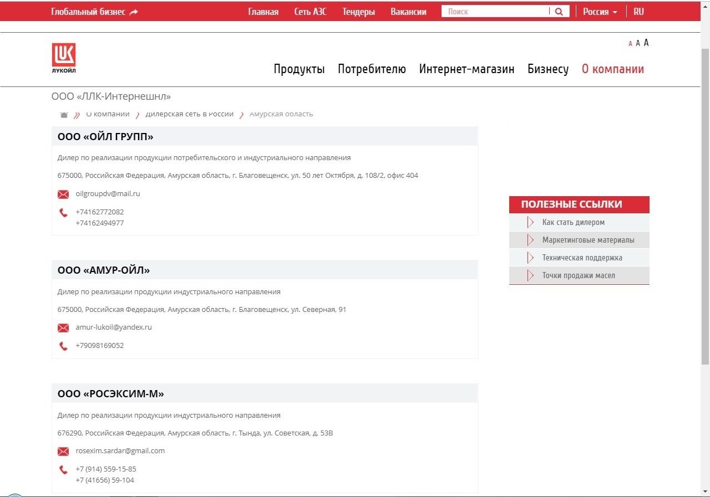
Task: Click the Глобальный бизнес link
Action: click(88, 12)
